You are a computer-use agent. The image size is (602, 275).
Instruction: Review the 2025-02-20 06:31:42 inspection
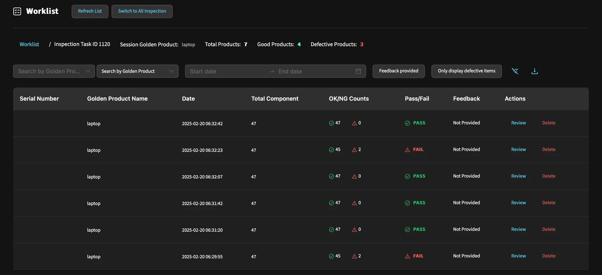tap(518, 203)
